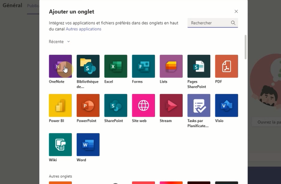Select the Bibliothèque de documents app icon
281x184 pixels.
(88, 66)
